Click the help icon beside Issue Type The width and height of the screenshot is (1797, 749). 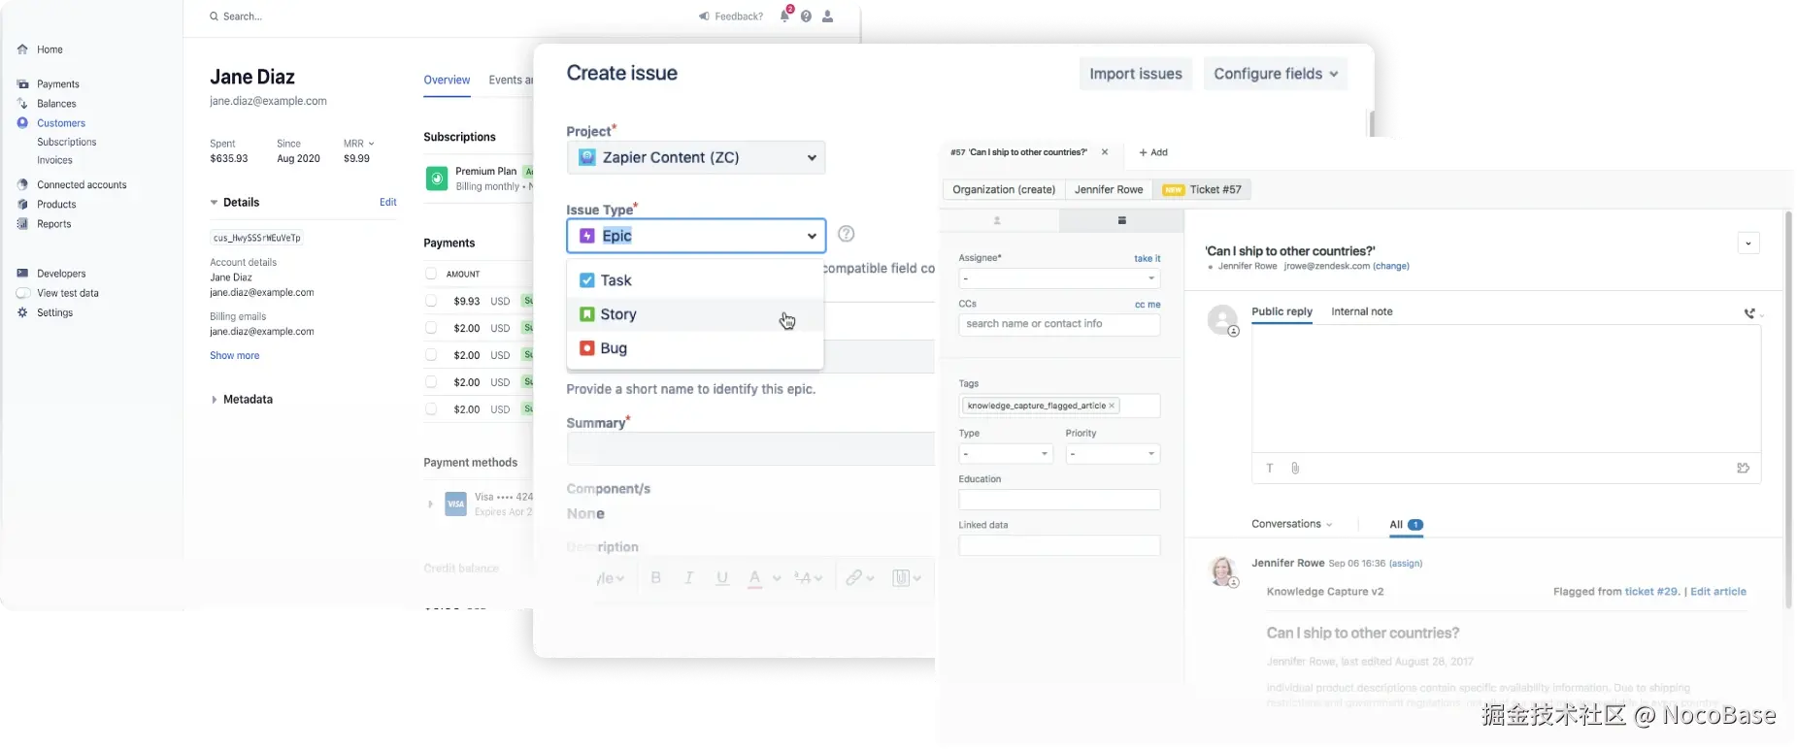click(846, 234)
